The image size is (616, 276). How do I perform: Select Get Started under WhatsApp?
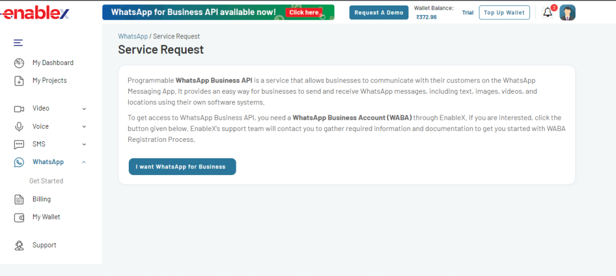46,181
